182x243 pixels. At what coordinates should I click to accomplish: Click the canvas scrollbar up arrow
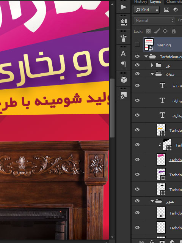(112, 4)
